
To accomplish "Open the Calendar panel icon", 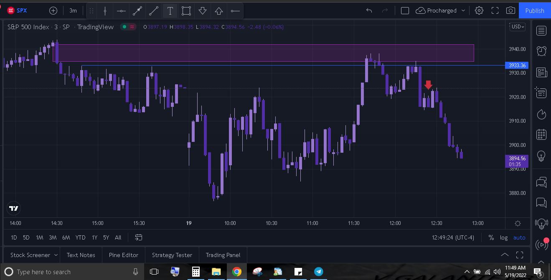I will click(541, 135).
